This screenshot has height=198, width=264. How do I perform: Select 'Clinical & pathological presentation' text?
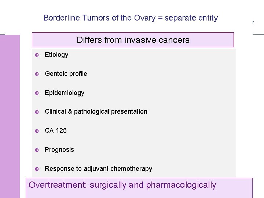96,111
